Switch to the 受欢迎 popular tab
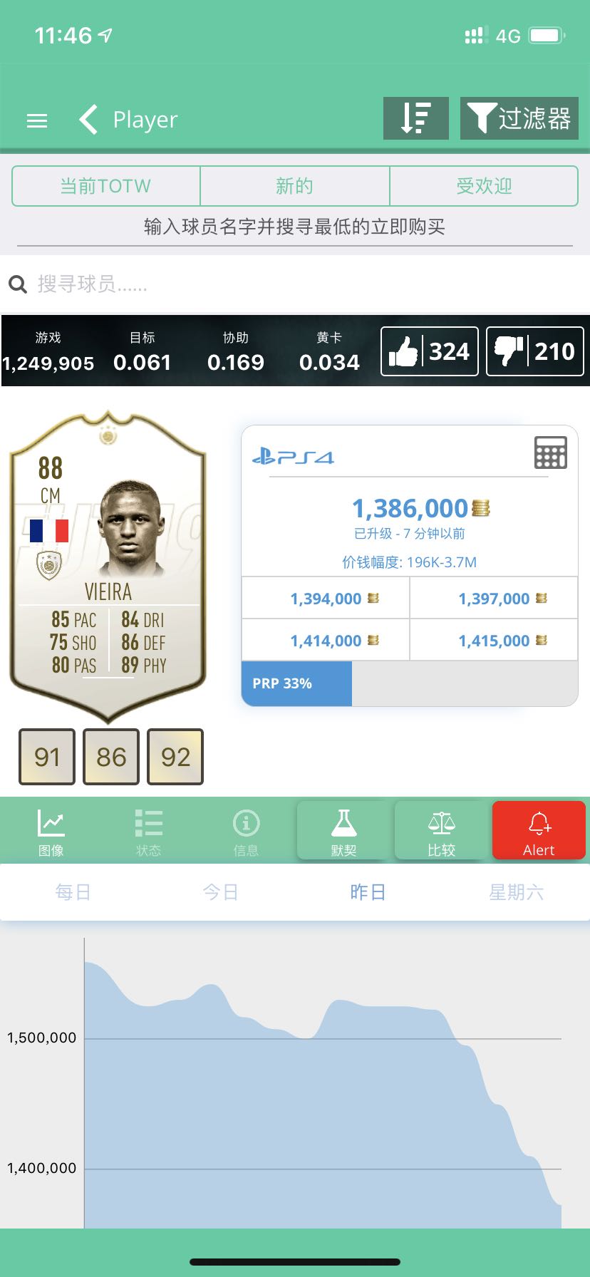Screen dimensions: 590x1277 pyautogui.click(x=484, y=186)
